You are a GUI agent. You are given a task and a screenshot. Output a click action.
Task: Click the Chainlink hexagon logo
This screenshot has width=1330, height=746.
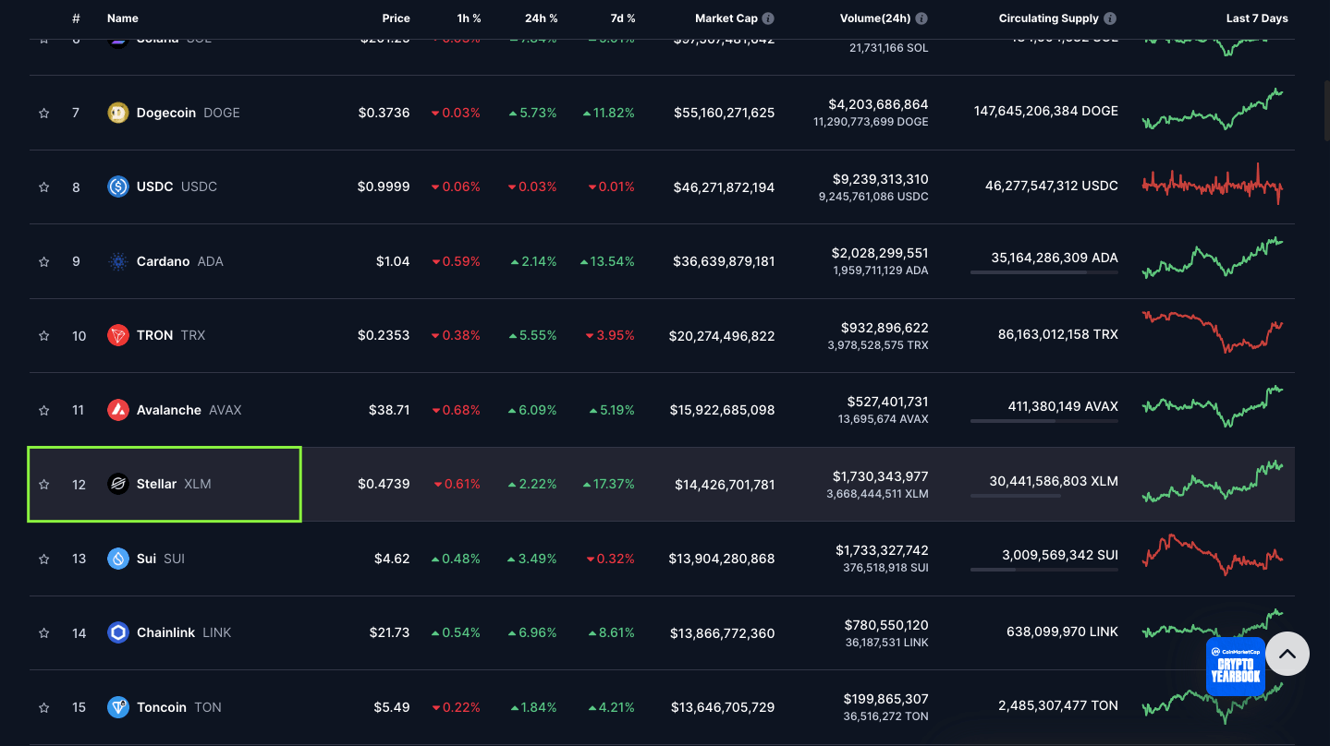[x=118, y=632]
